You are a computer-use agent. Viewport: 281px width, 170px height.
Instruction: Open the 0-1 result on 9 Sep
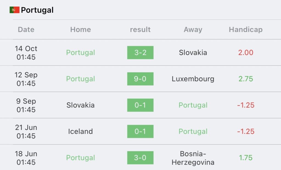pyautogui.click(x=140, y=105)
